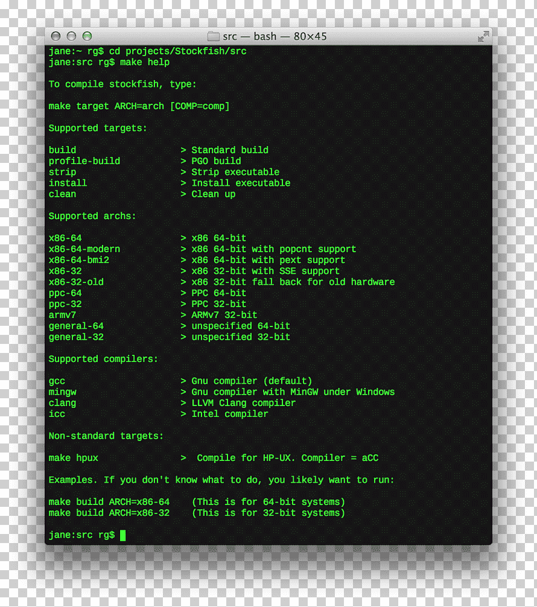Click '(This is for 32-bit systems)' text
Screen dimensions: 537x607
(x=268, y=513)
